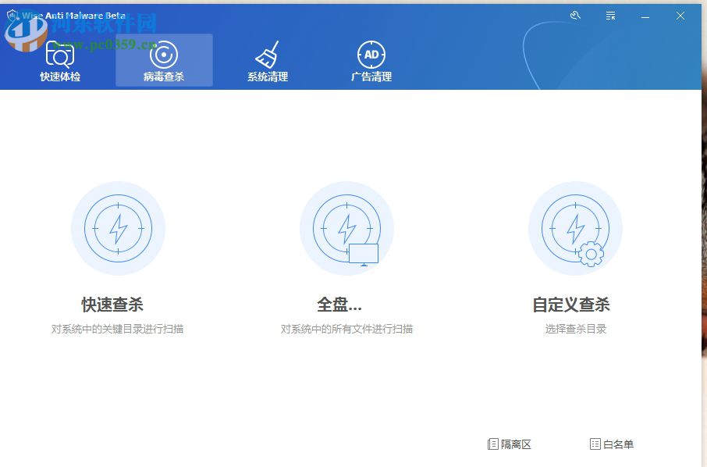
Task: Minimize the Wise Anti Malware window
Action: pos(645,15)
